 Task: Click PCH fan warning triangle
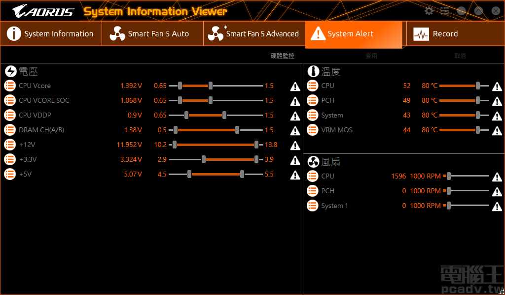coord(497,192)
